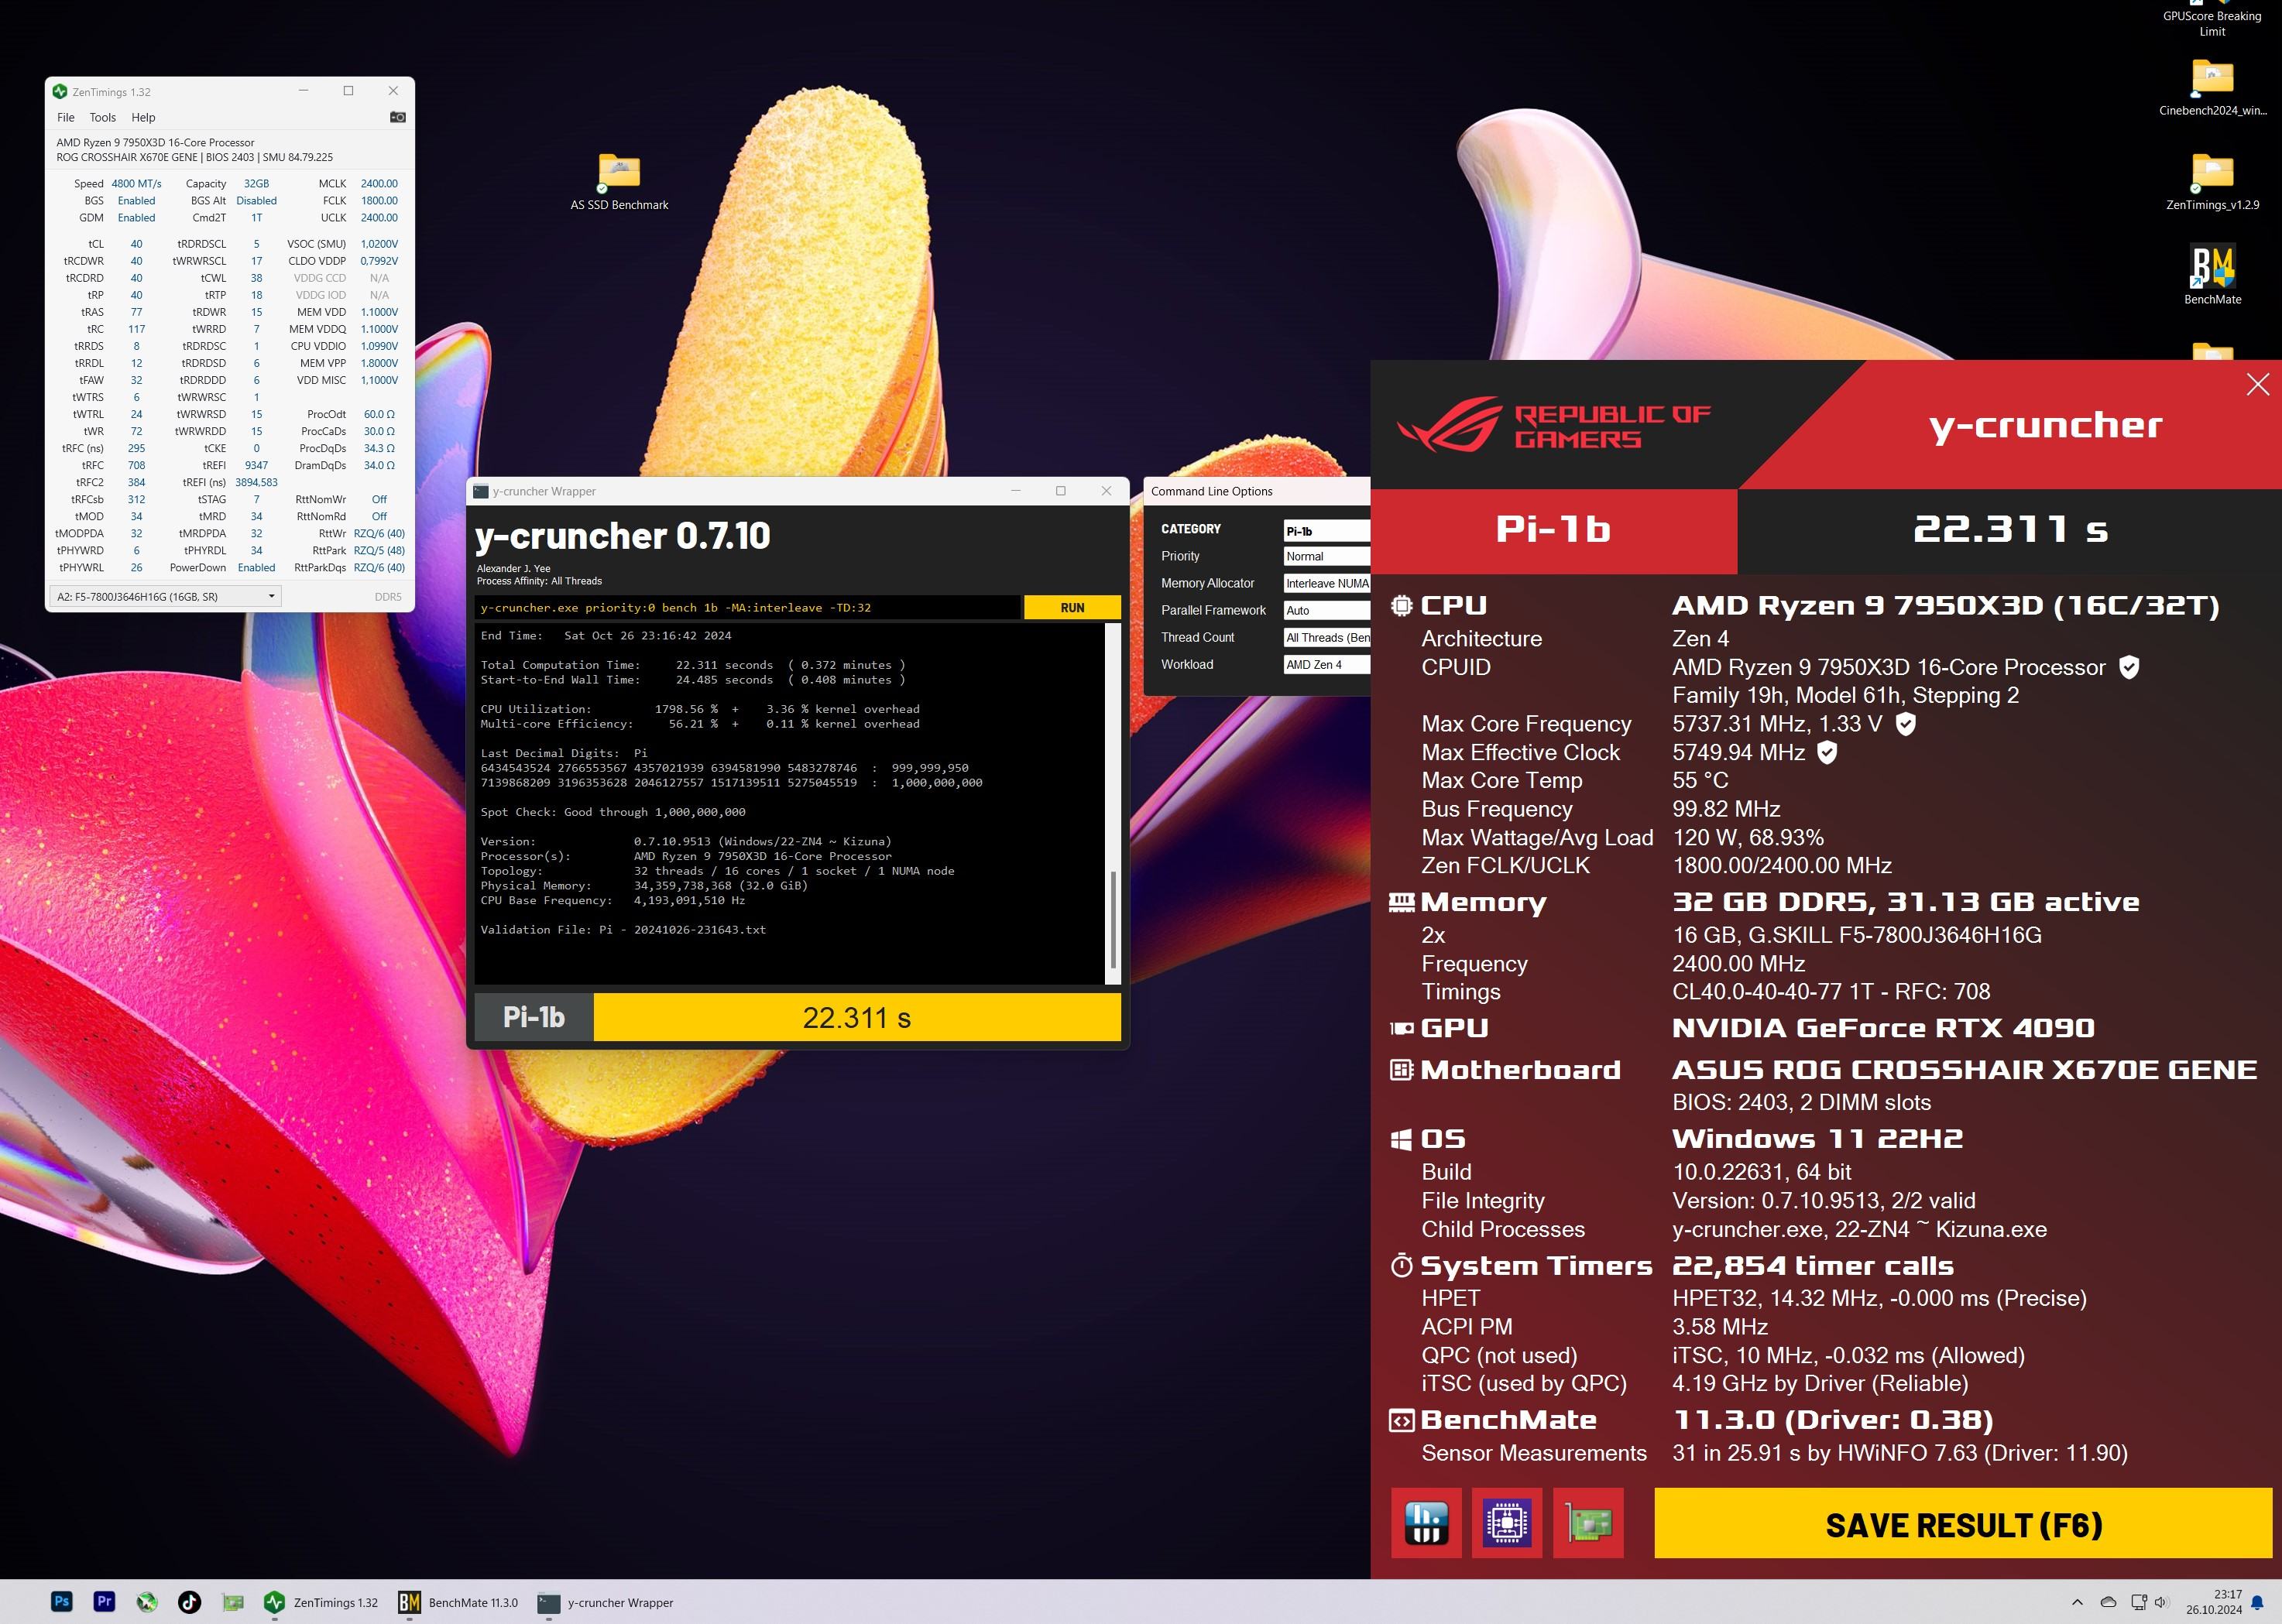
Task: Open the TikTok icon in the taskbar
Action: pos(189,1601)
